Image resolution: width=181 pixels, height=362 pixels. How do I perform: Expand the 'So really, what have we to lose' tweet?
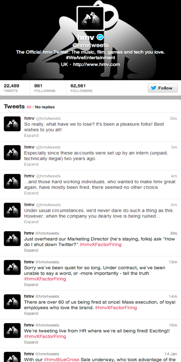pos(31,136)
